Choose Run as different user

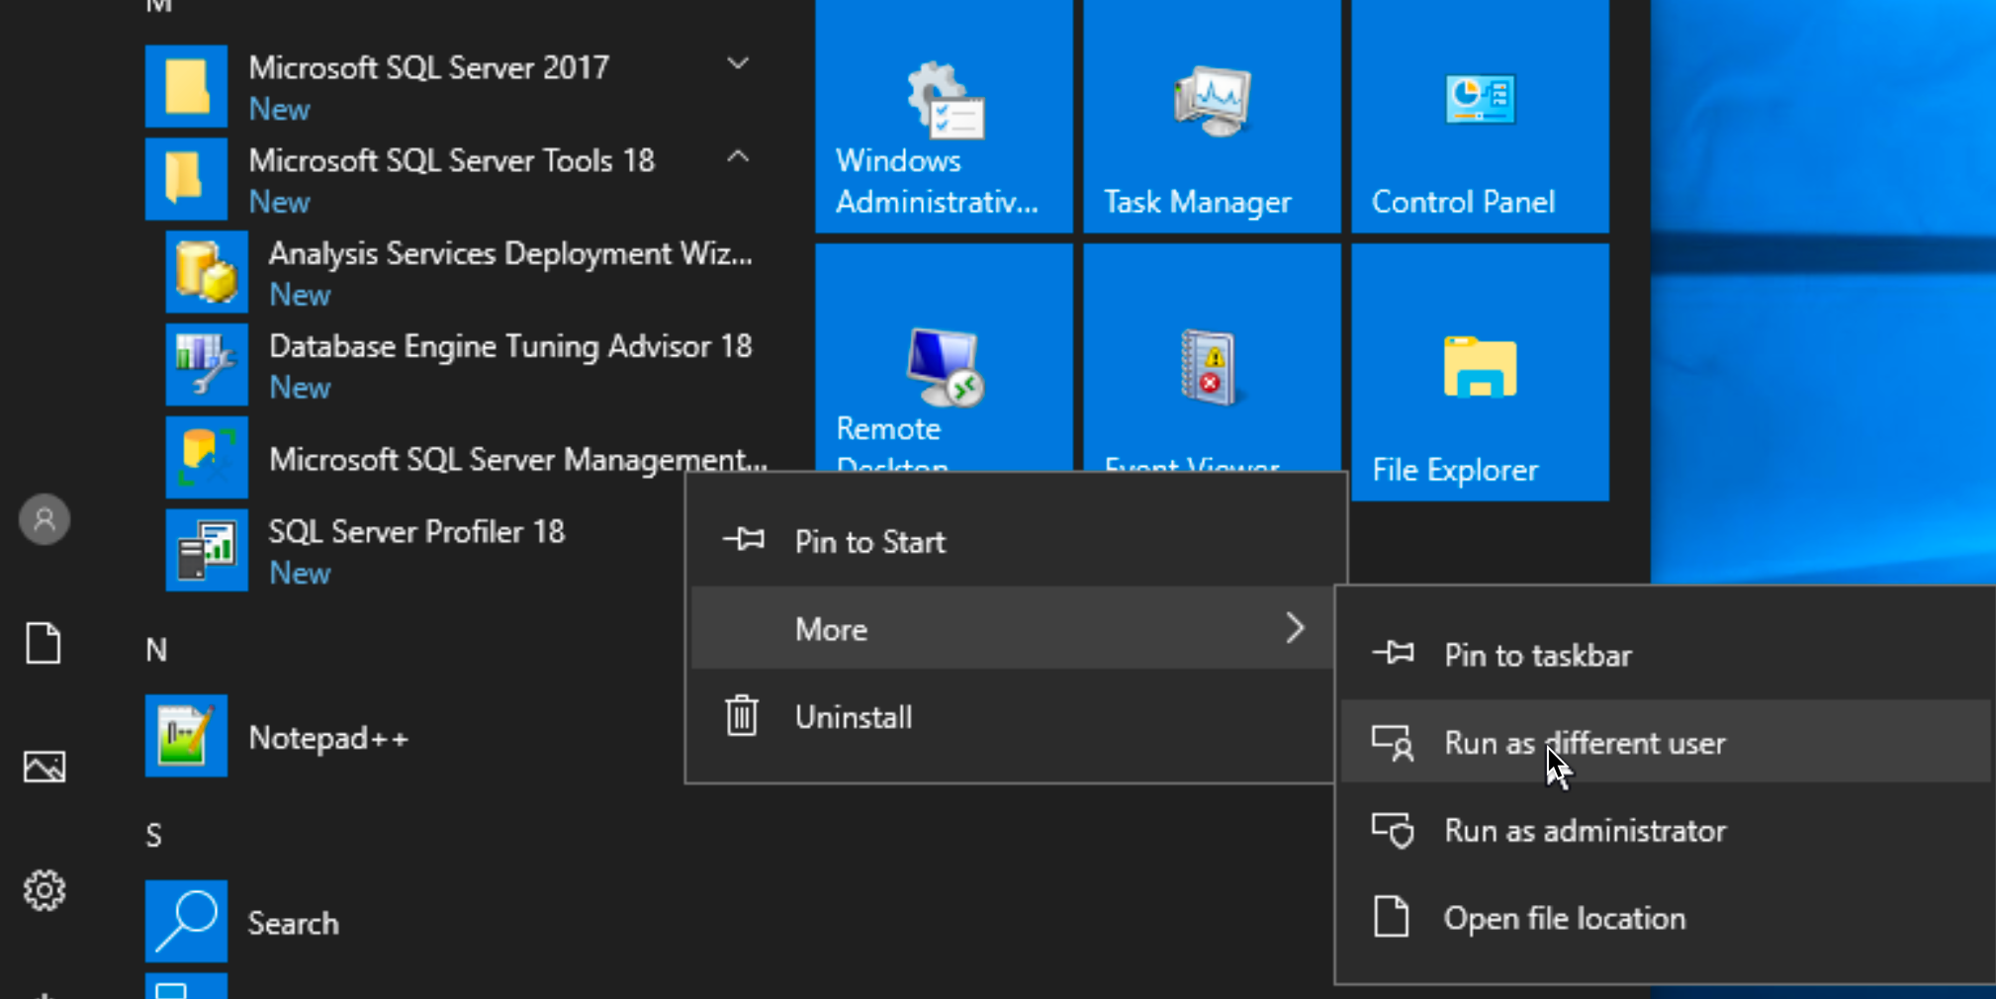pyautogui.click(x=1665, y=742)
